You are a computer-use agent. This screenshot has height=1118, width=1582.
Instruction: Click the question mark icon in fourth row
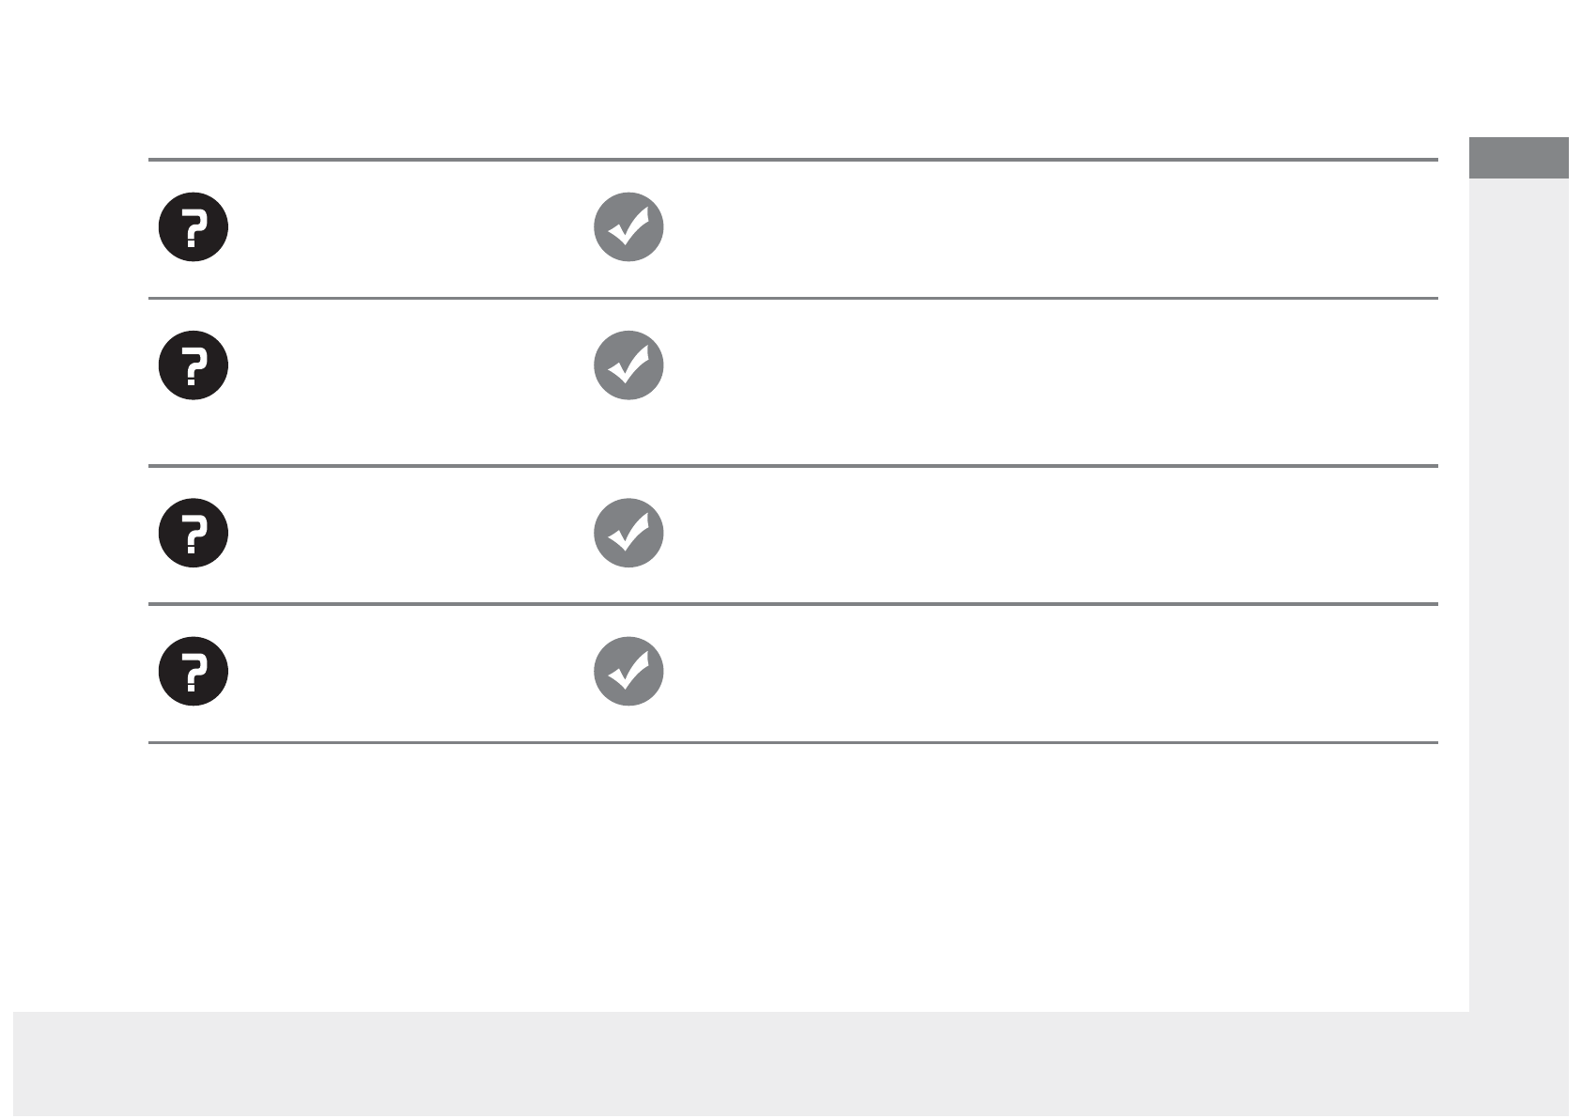coord(194,672)
